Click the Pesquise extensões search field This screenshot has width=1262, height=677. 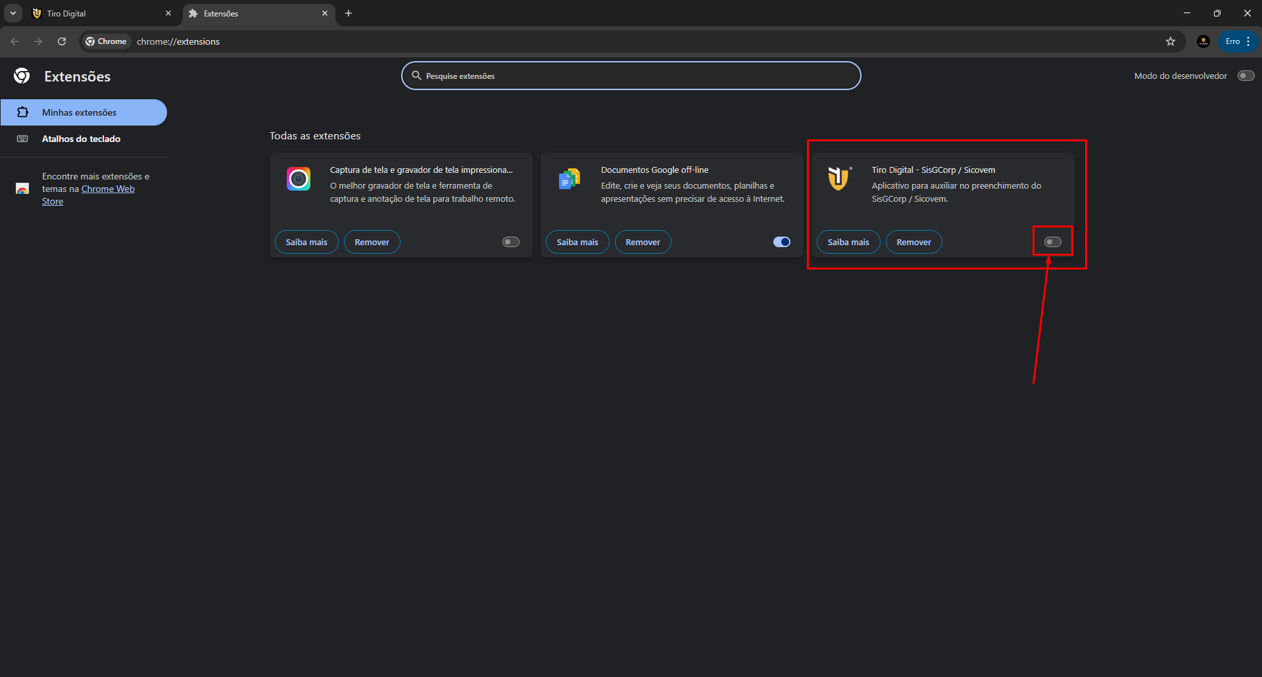(631, 76)
